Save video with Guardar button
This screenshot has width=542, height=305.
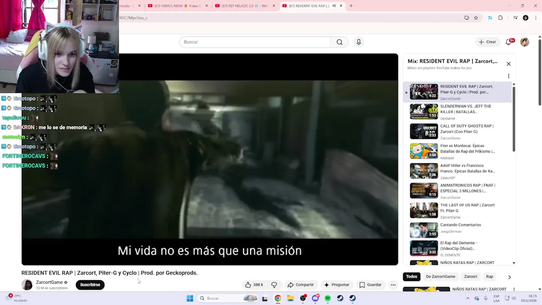[371, 285]
